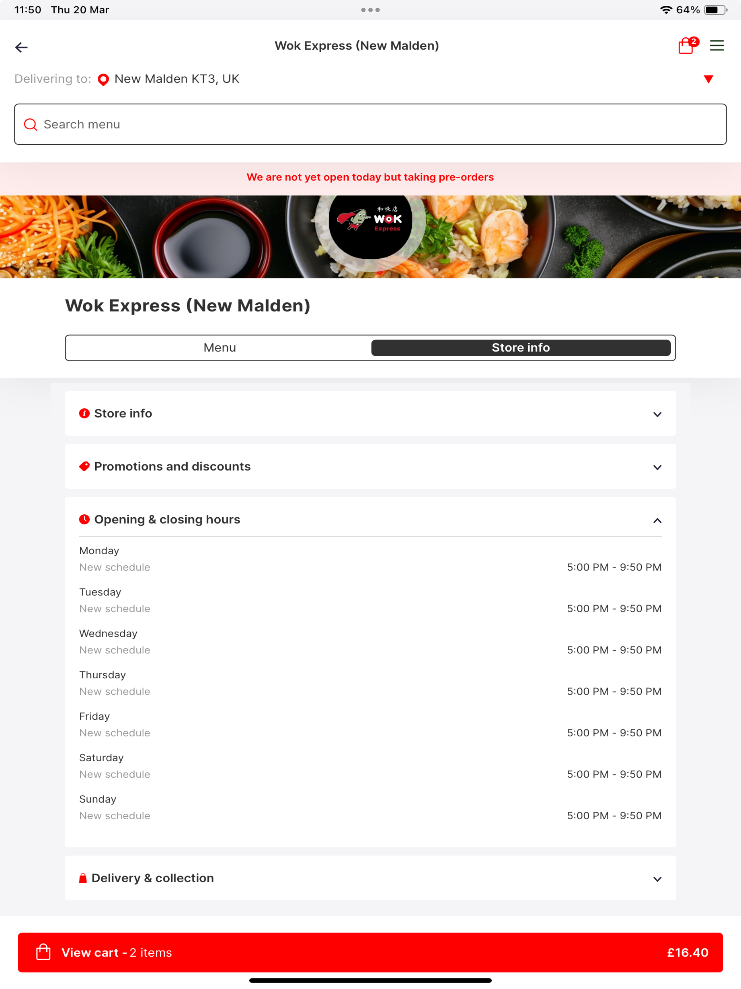
Task: Tap the top bar restaurant title
Action: [x=357, y=46]
